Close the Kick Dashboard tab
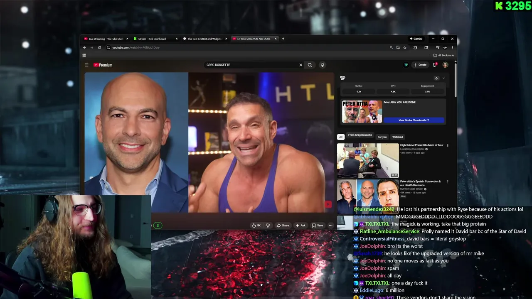This screenshot has height=299, width=532. pos(177,39)
